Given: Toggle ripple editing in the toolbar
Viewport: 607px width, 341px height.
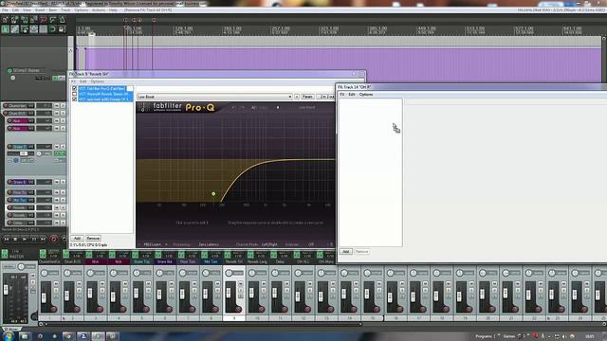Looking at the screenshot, I should click(x=25, y=29).
